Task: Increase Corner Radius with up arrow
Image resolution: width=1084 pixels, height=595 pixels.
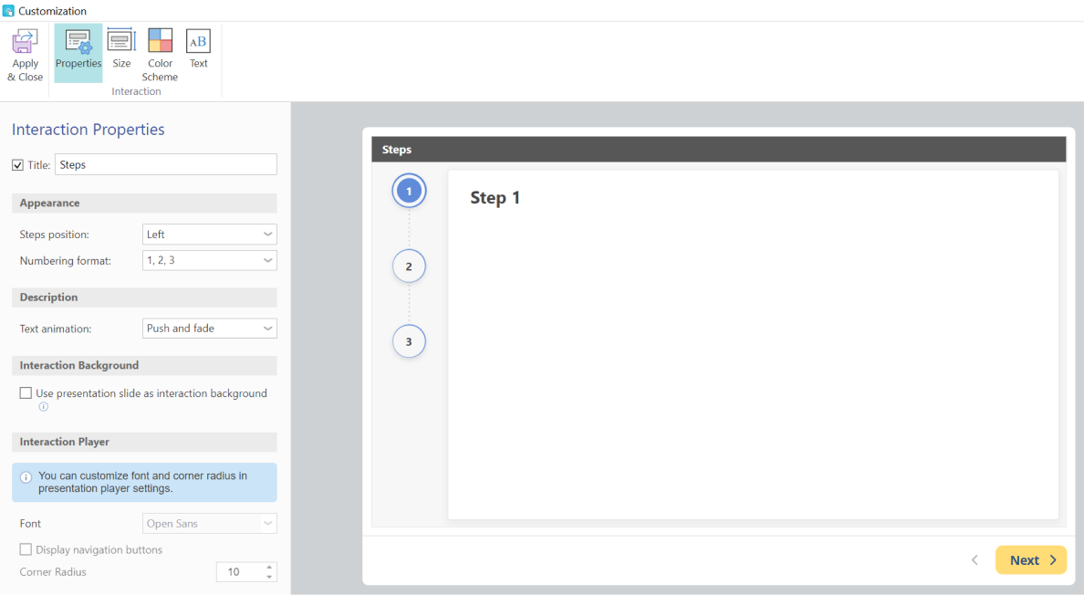Action: pyautogui.click(x=269, y=567)
